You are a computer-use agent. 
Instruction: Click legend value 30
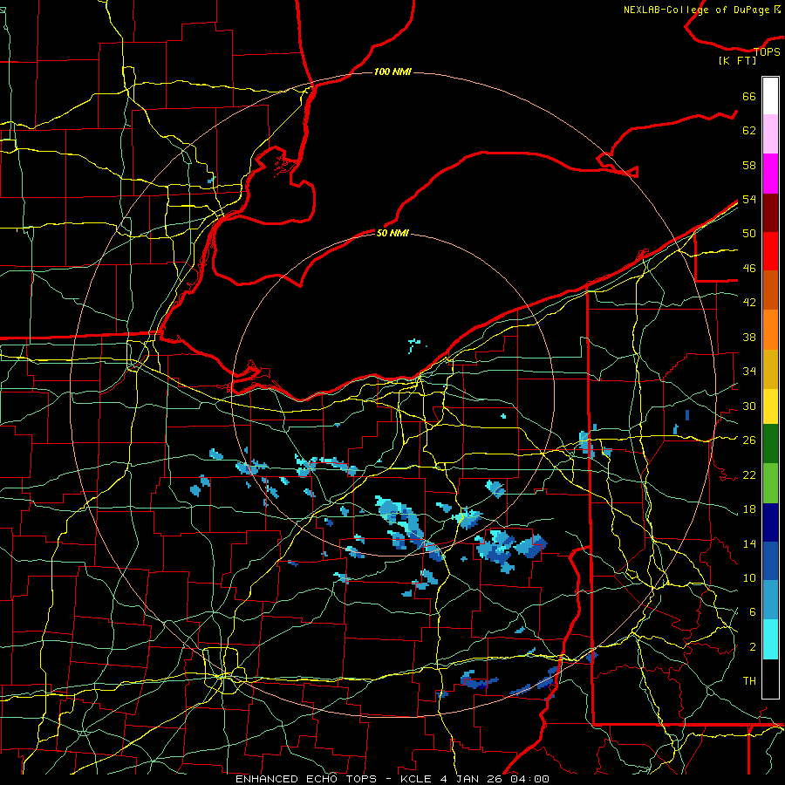(749, 406)
